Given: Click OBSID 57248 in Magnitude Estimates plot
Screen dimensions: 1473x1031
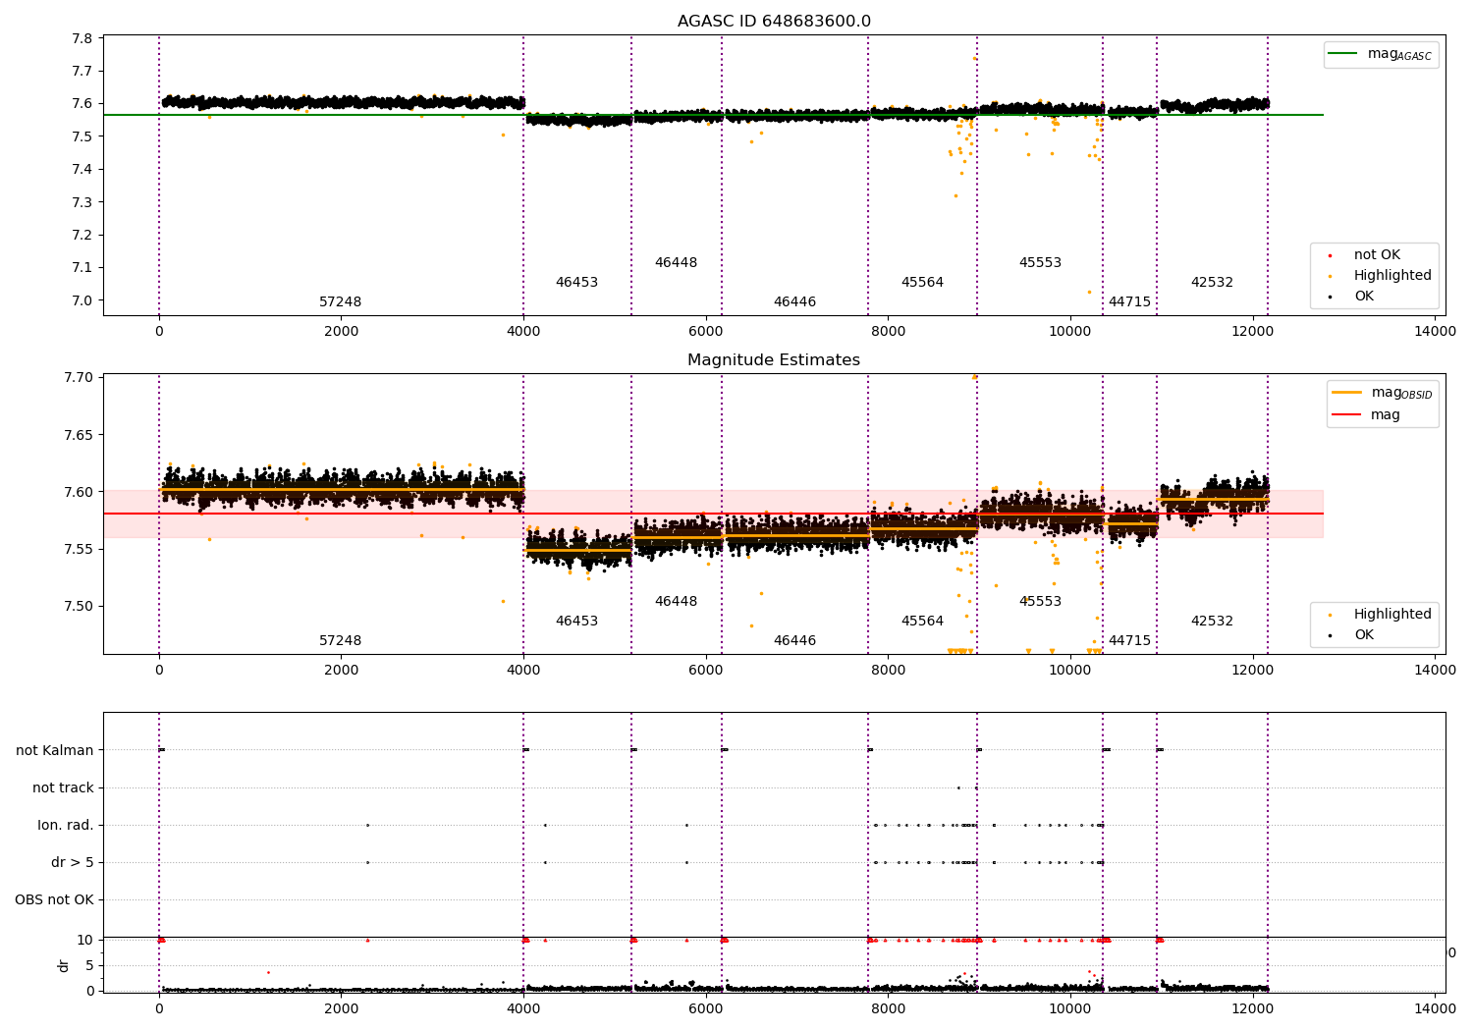Looking at the screenshot, I should [340, 641].
